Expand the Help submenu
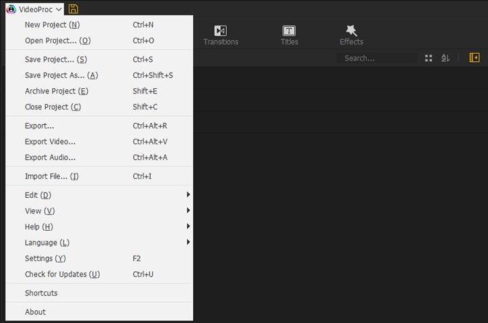Viewport: 488px width, 323px height. [99, 227]
